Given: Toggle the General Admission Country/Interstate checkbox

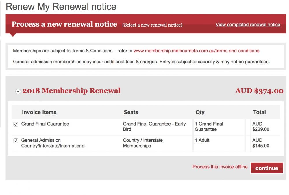Looking at the screenshot, I should coord(16,141).
